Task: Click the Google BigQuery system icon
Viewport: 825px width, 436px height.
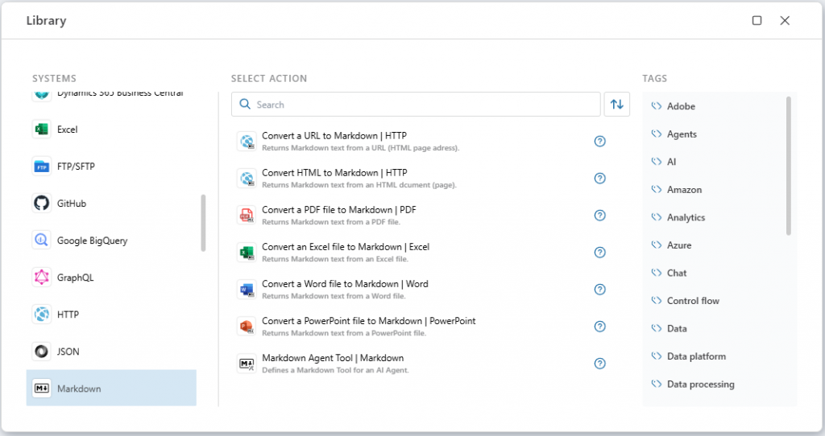Action: coord(41,241)
